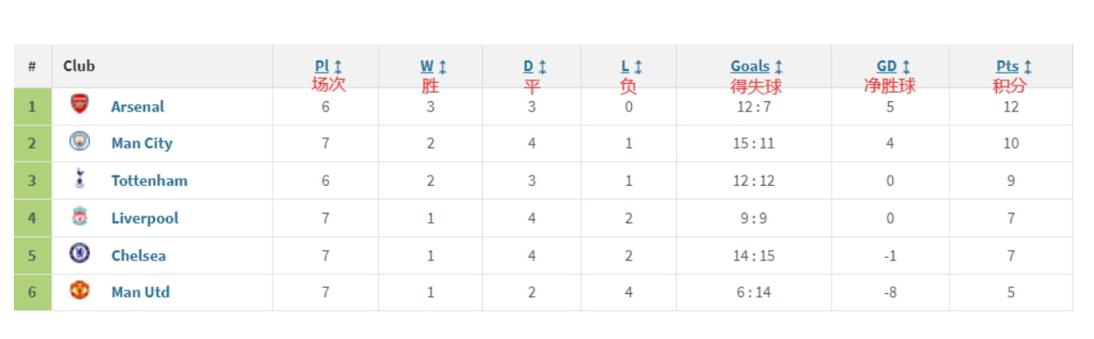Viewport: 1094px width, 339px height.
Task: Select the rank 1 position cell
Action: click(x=32, y=106)
